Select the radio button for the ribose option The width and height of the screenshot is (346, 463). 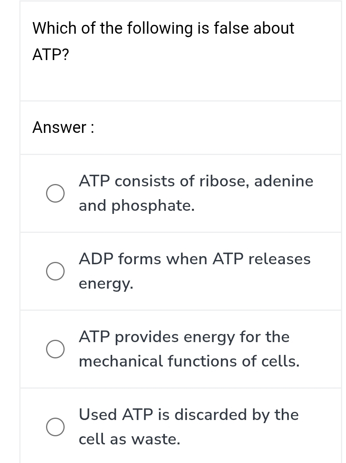coord(55,193)
